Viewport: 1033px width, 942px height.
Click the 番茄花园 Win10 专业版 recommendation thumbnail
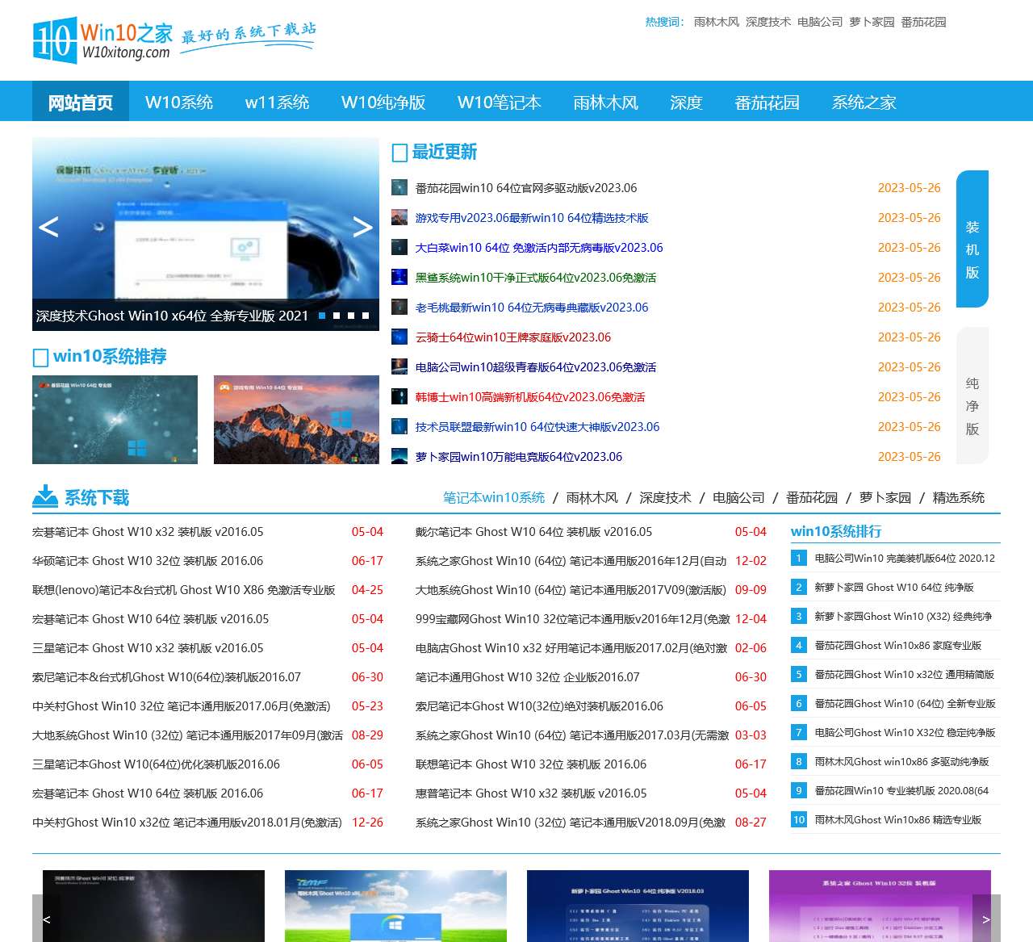click(x=115, y=419)
